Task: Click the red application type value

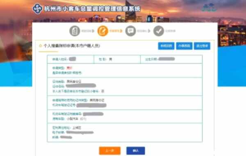Action: click(69, 68)
